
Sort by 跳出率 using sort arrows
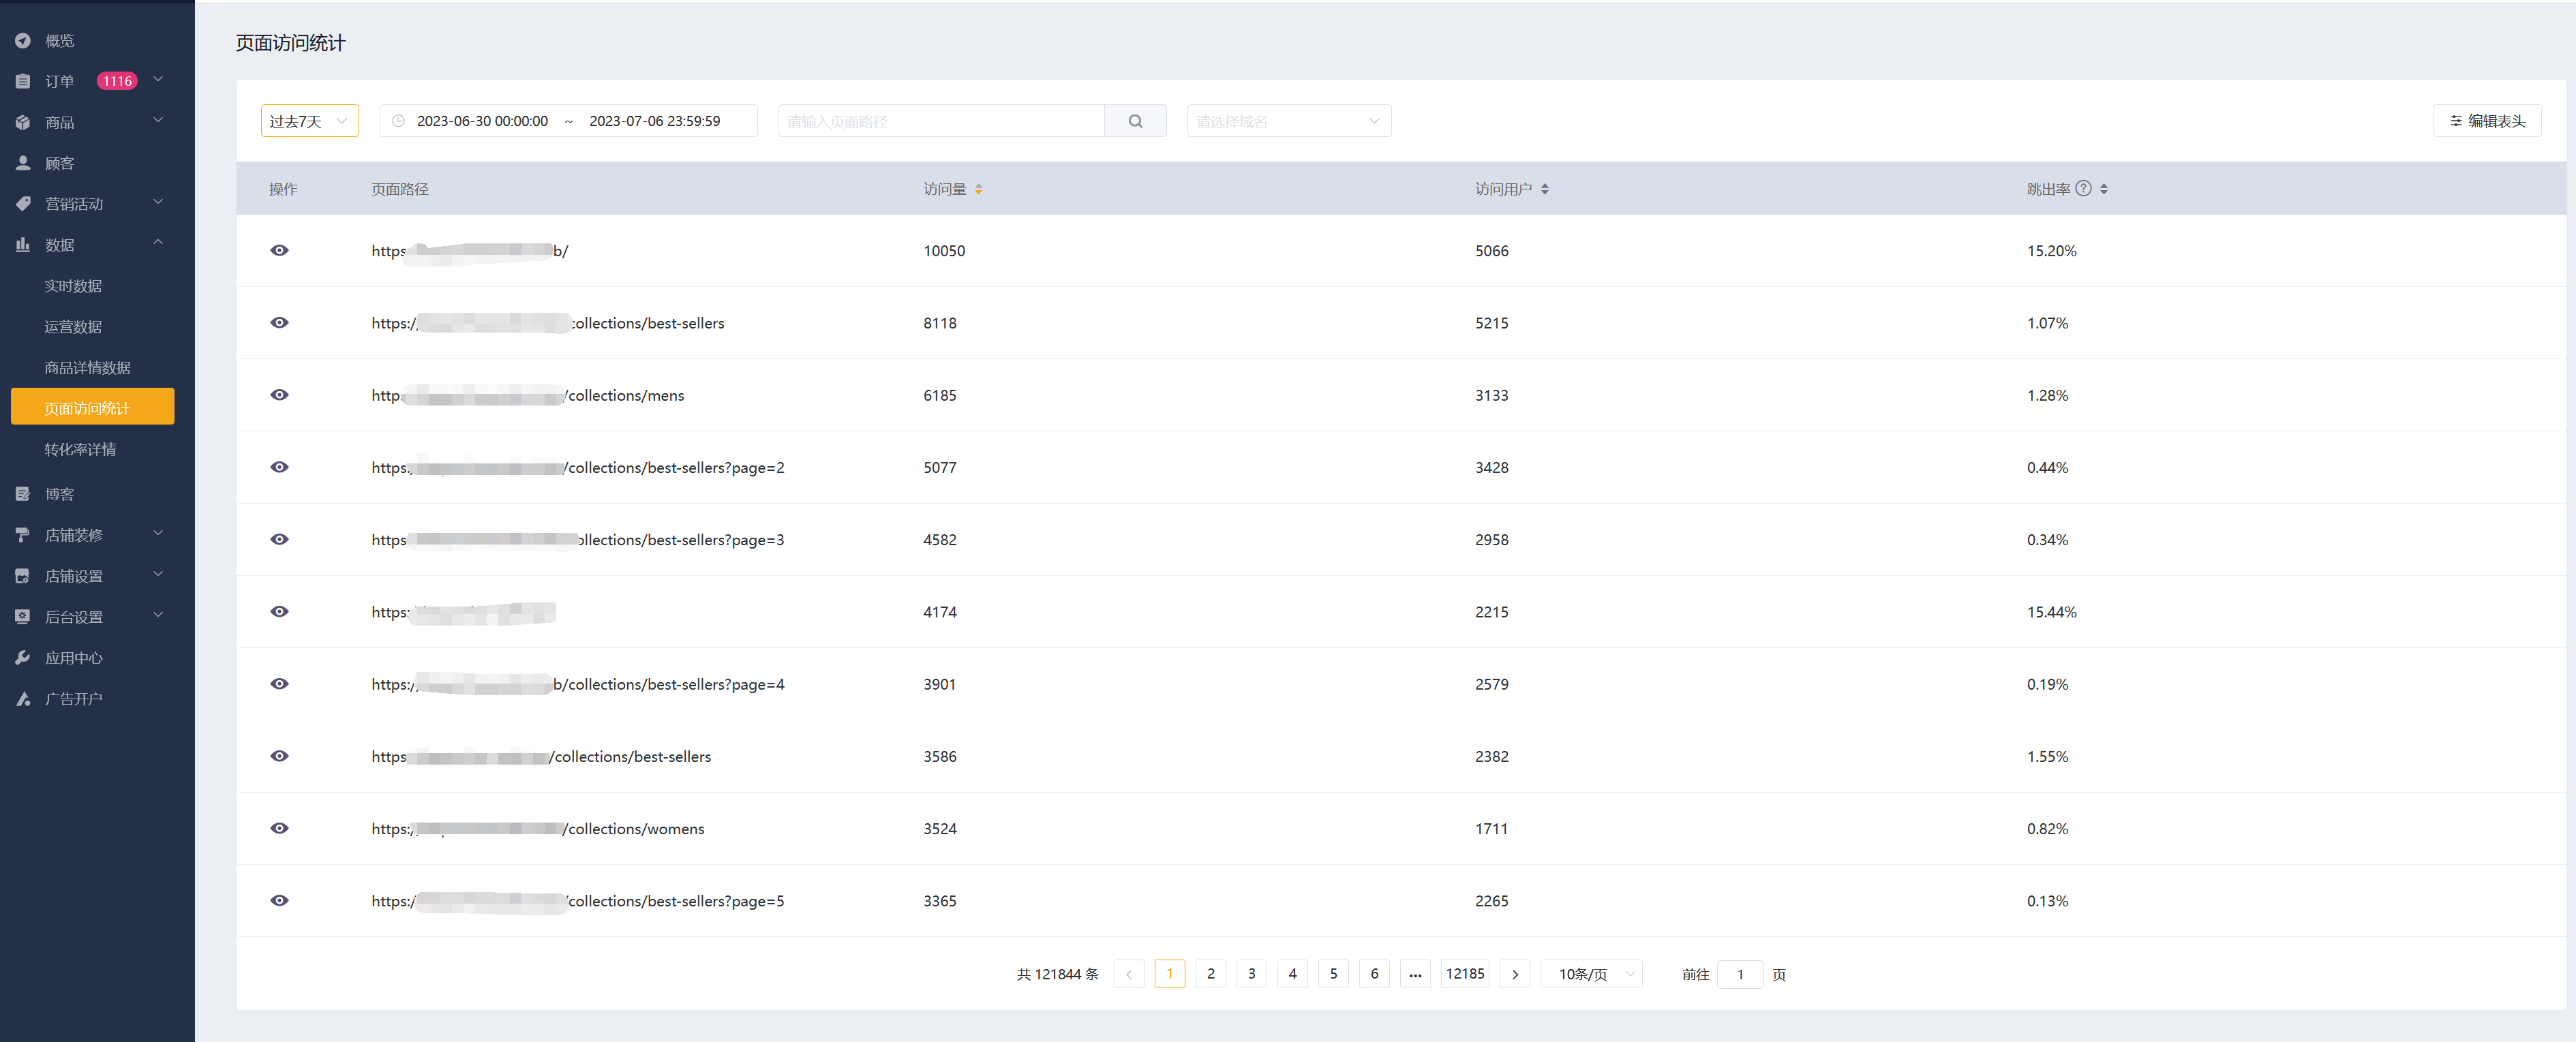pyautogui.click(x=2103, y=189)
